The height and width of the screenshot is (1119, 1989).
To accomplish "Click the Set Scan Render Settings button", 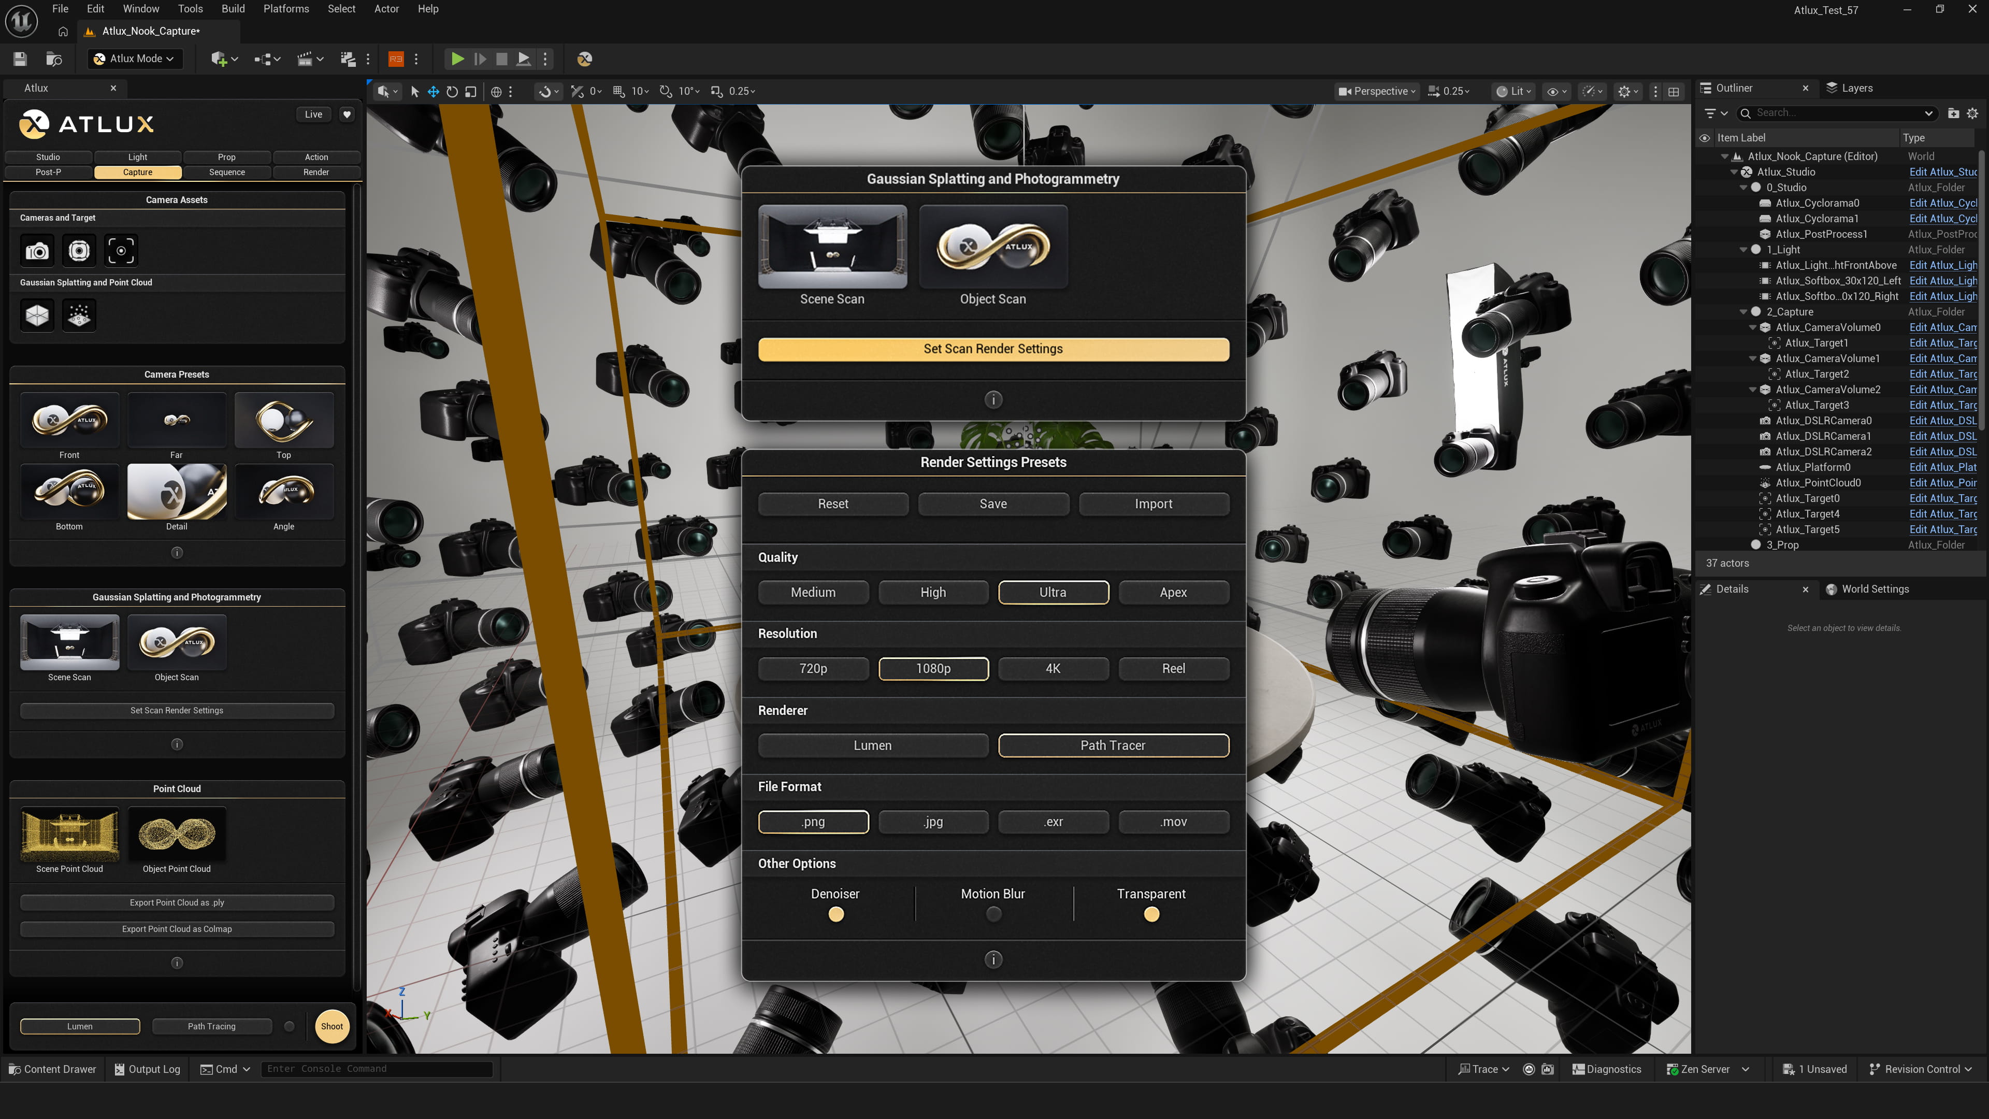I will coord(994,349).
